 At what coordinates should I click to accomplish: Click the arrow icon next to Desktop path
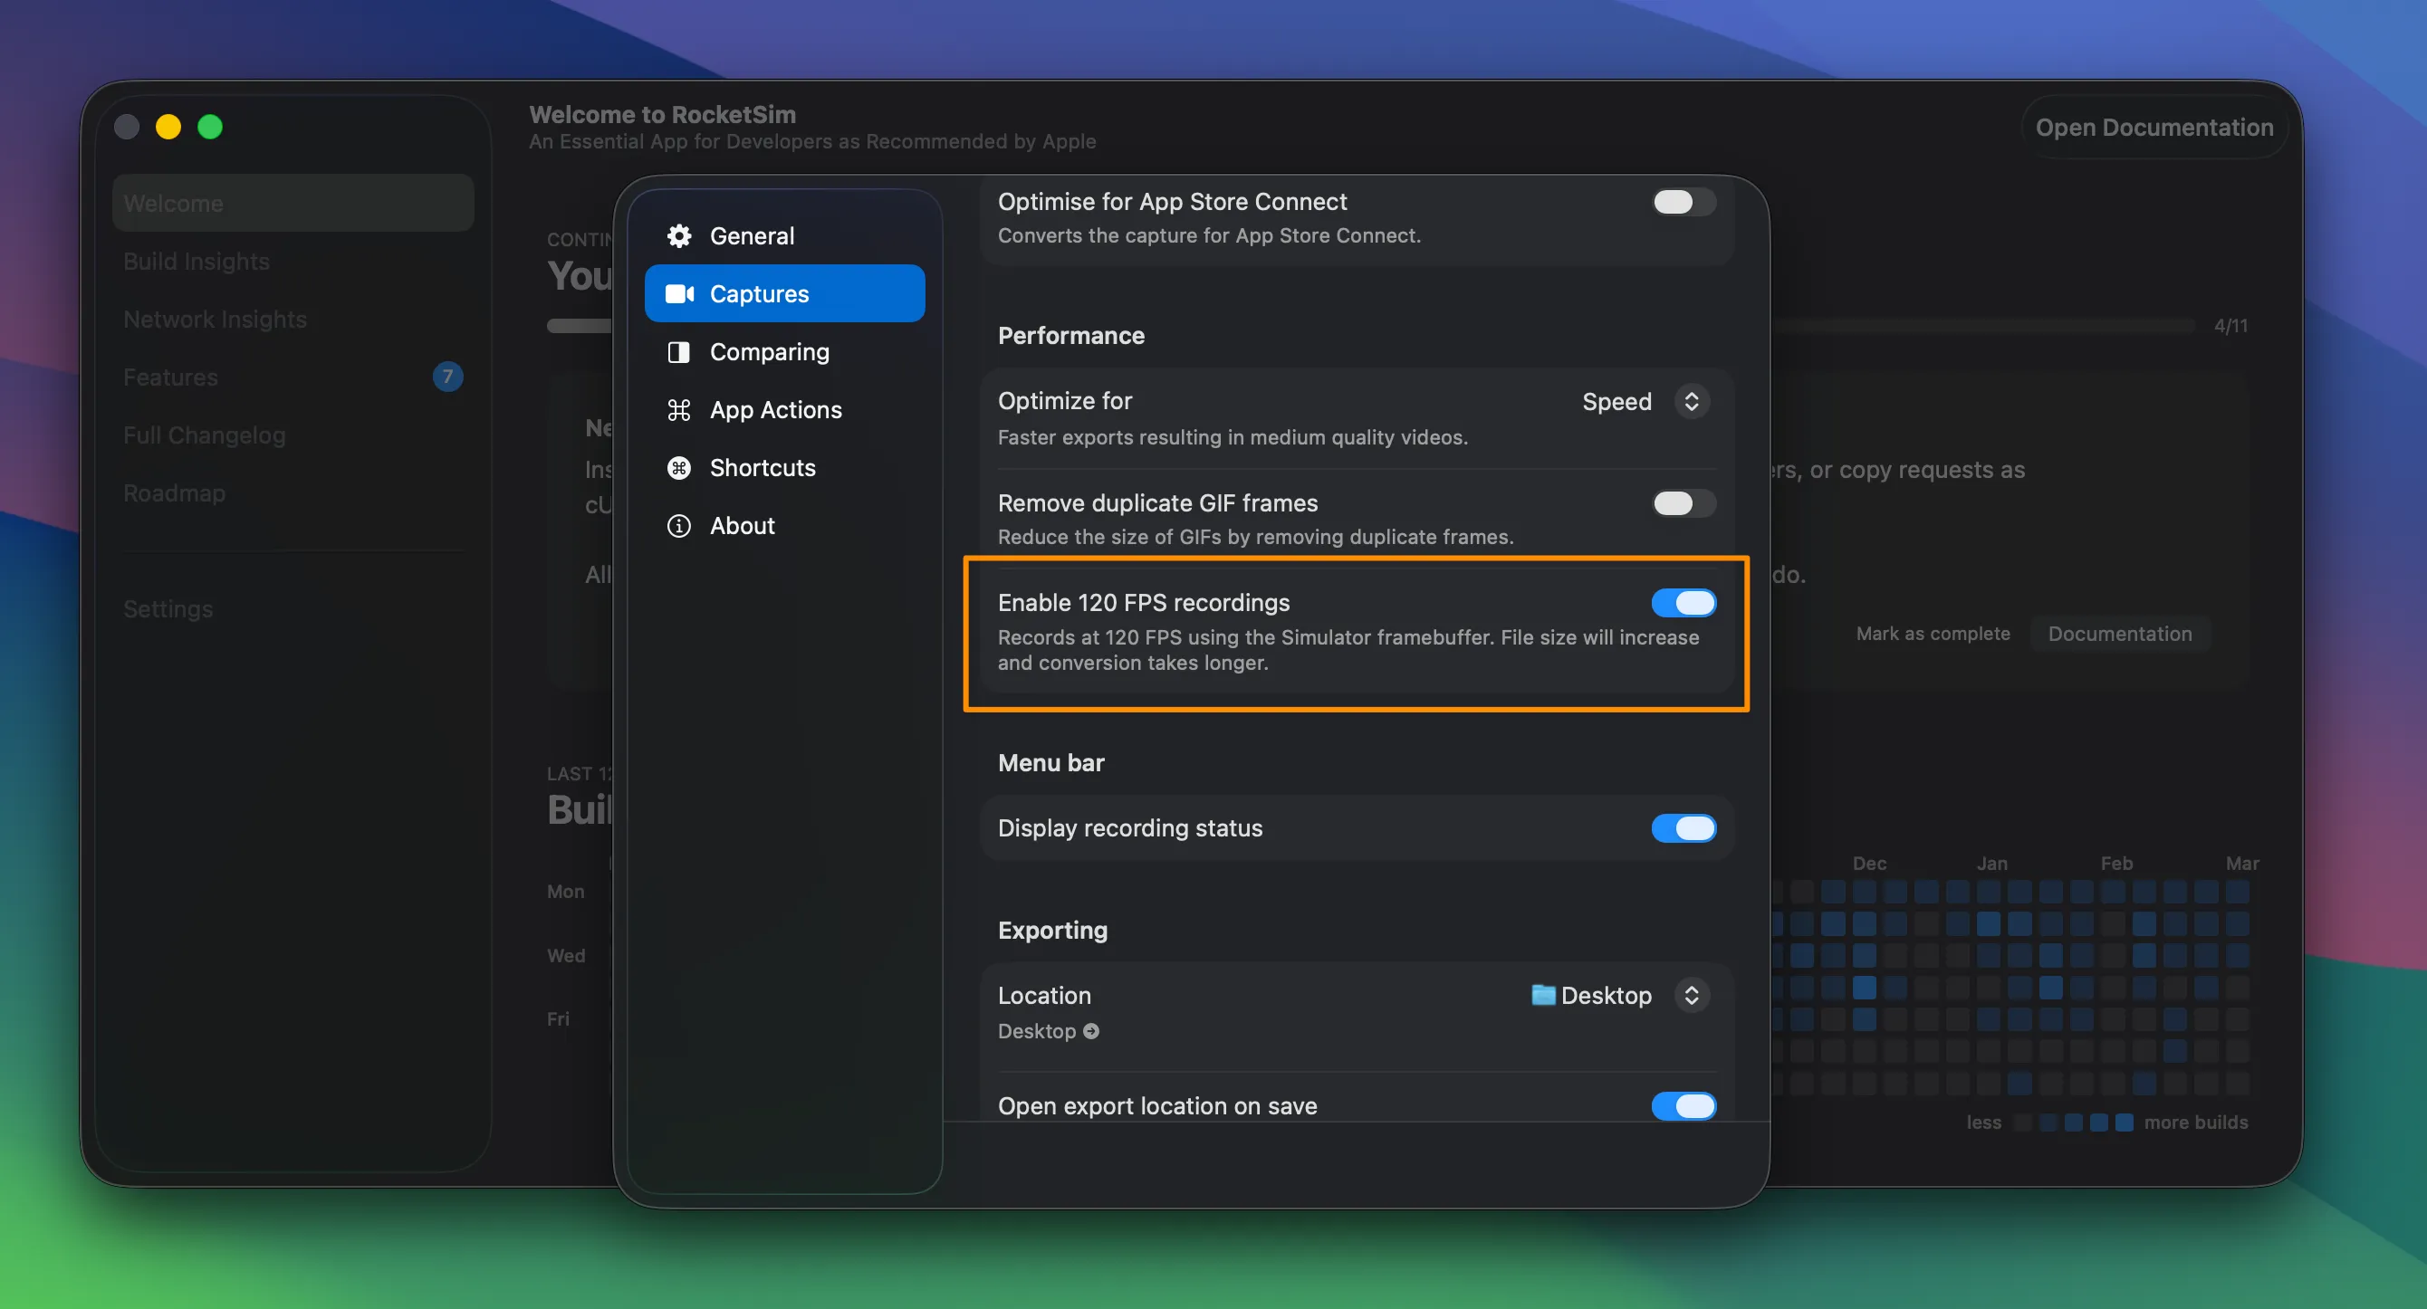pos(1091,1031)
